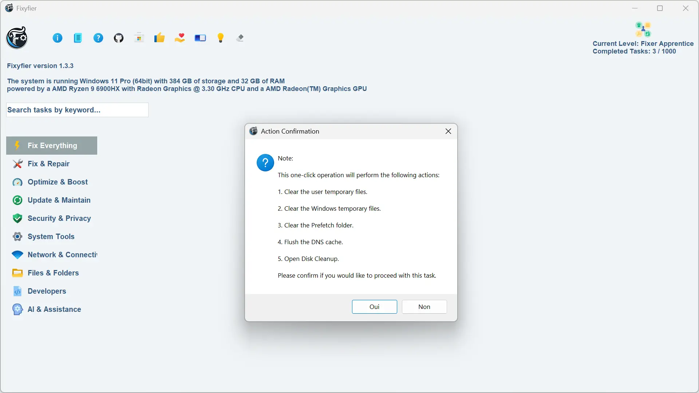Click the eraser icon in toolbar
This screenshot has height=393, width=699.
pyautogui.click(x=240, y=38)
